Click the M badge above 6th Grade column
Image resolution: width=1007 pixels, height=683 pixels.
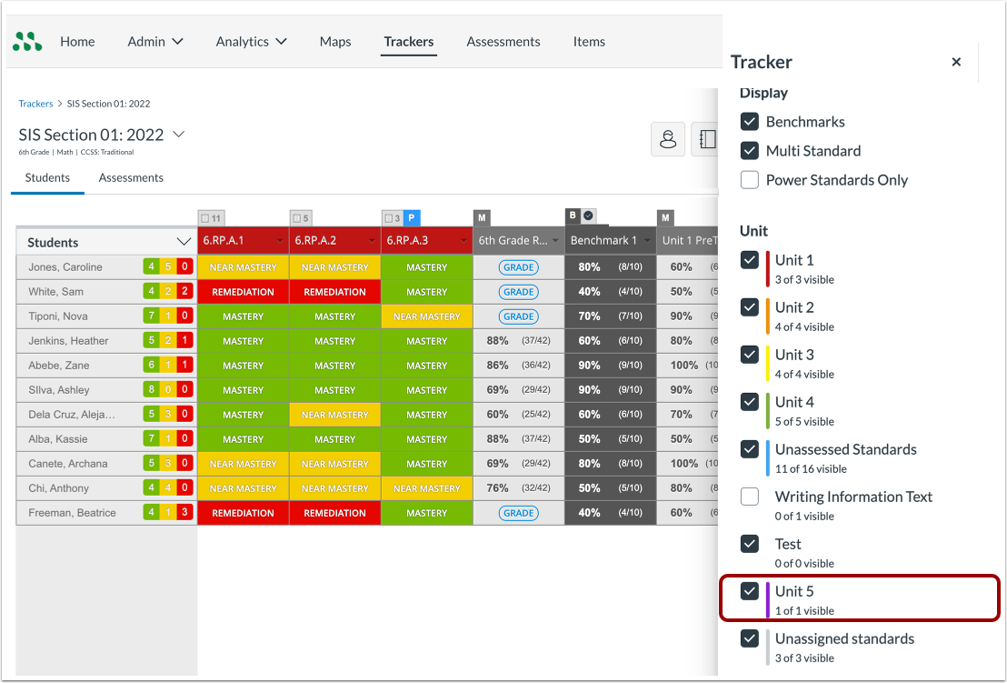click(482, 218)
